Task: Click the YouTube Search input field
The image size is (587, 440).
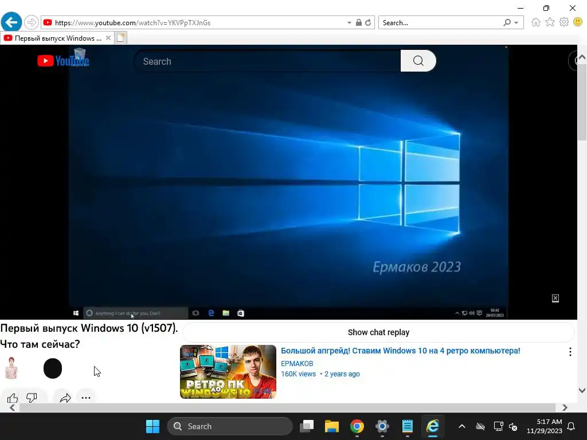Action: coord(267,61)
